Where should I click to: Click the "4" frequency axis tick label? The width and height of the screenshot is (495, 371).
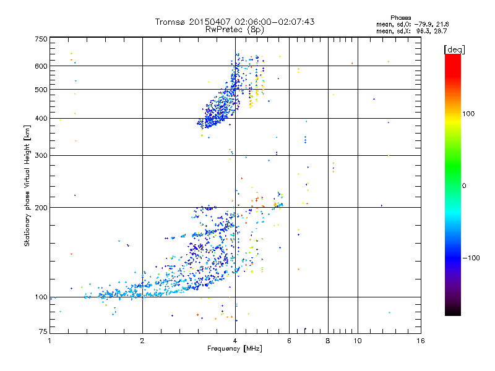point(235,341)
